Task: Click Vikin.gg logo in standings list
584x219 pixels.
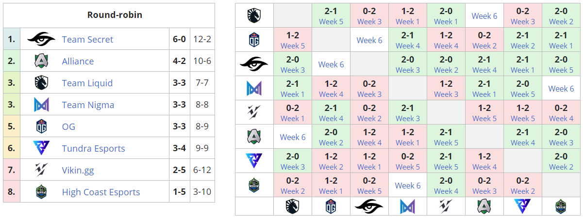Action: pos(41,170)
